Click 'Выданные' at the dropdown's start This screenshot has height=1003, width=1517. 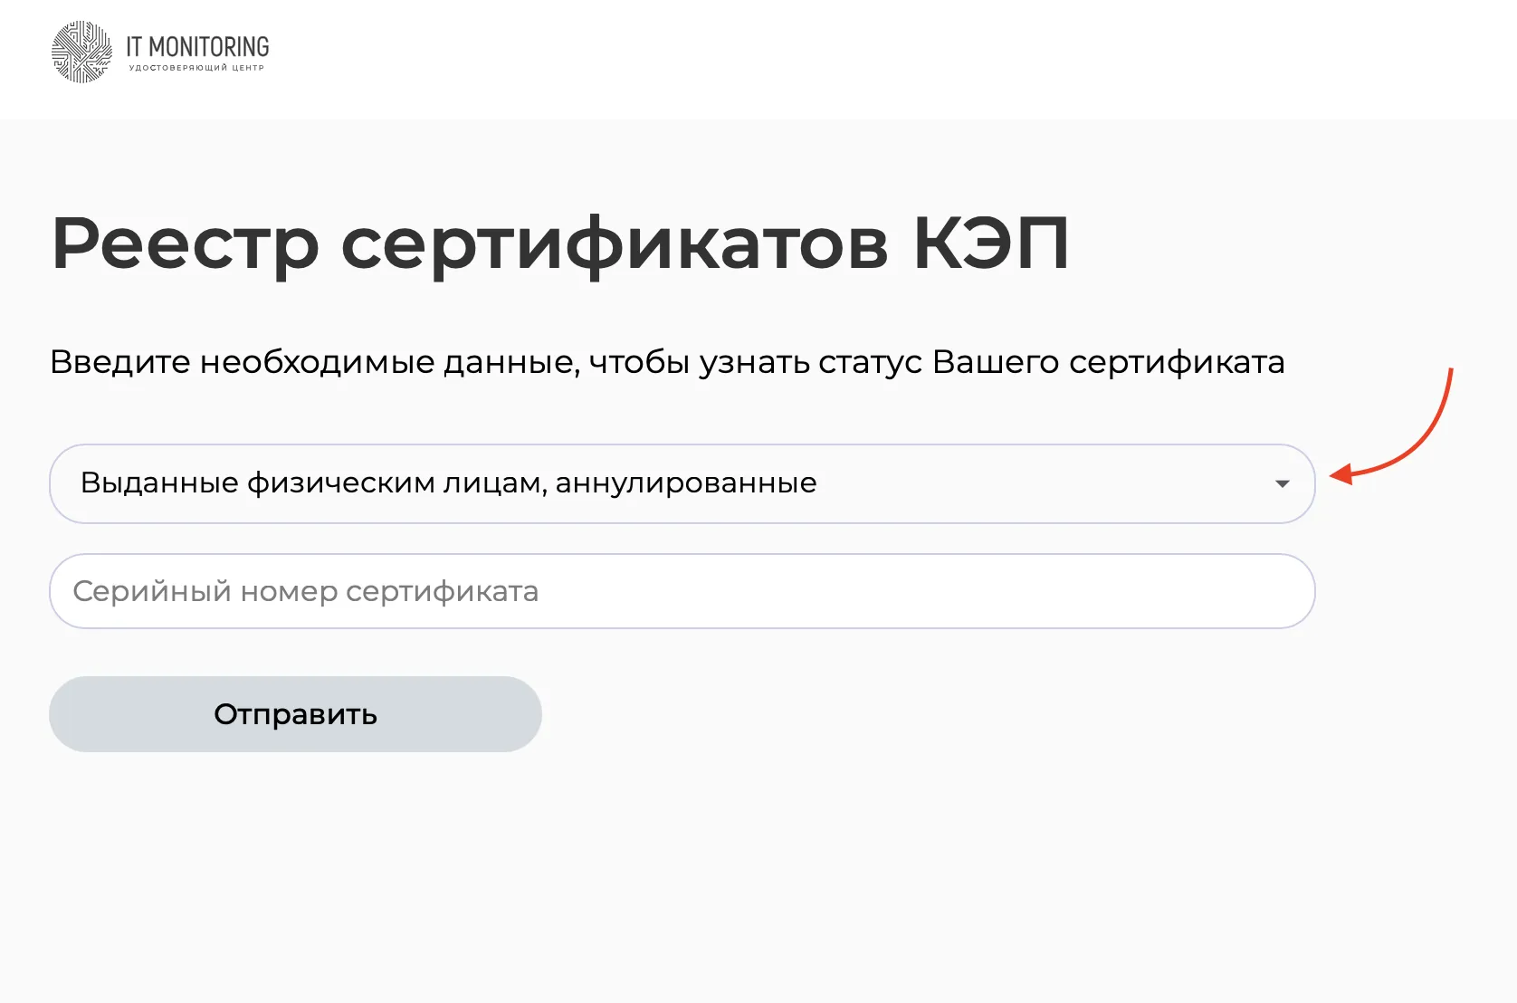tap(159, 483)
